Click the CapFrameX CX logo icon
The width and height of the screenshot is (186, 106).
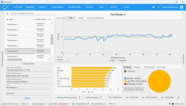click(x=6, y=7)
